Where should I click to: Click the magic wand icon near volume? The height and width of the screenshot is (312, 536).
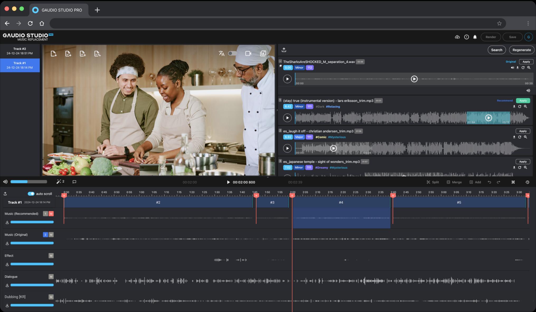(59, 182)
